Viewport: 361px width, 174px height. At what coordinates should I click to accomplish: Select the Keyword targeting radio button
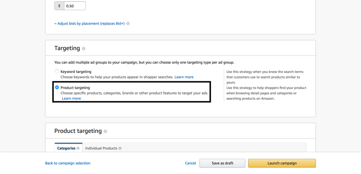pos(57,72)
